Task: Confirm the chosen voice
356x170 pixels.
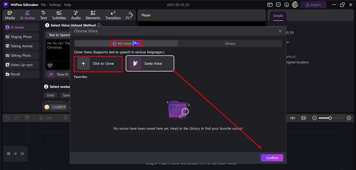Action: pos(272,158)
